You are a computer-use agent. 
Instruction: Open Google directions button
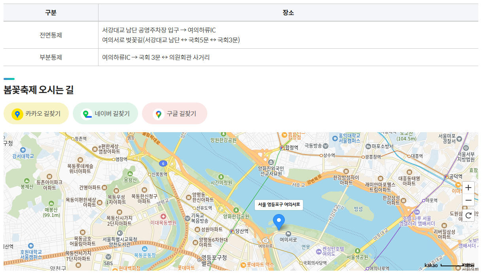point(174,114)
